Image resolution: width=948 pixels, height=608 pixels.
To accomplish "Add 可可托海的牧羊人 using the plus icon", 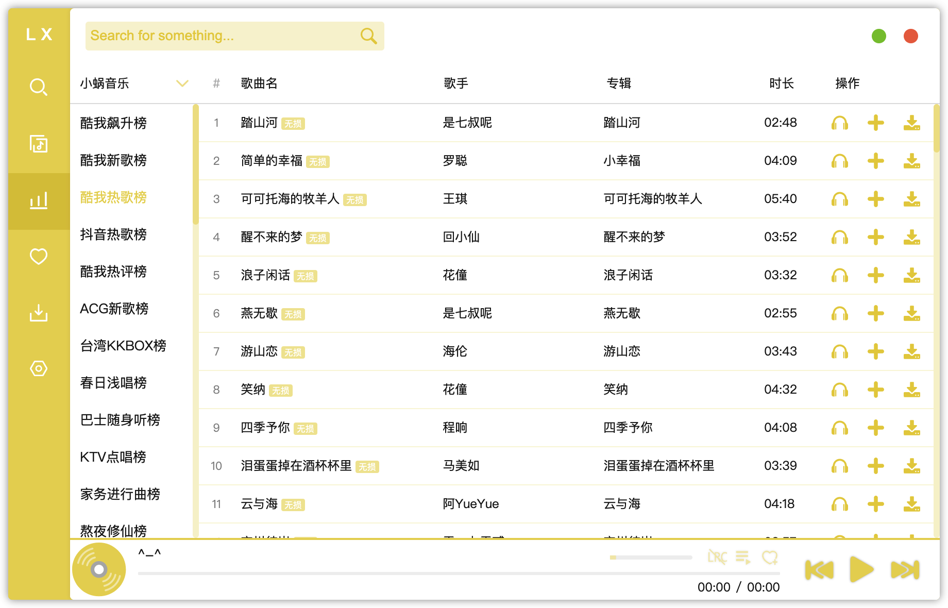I will pos(875,199).
